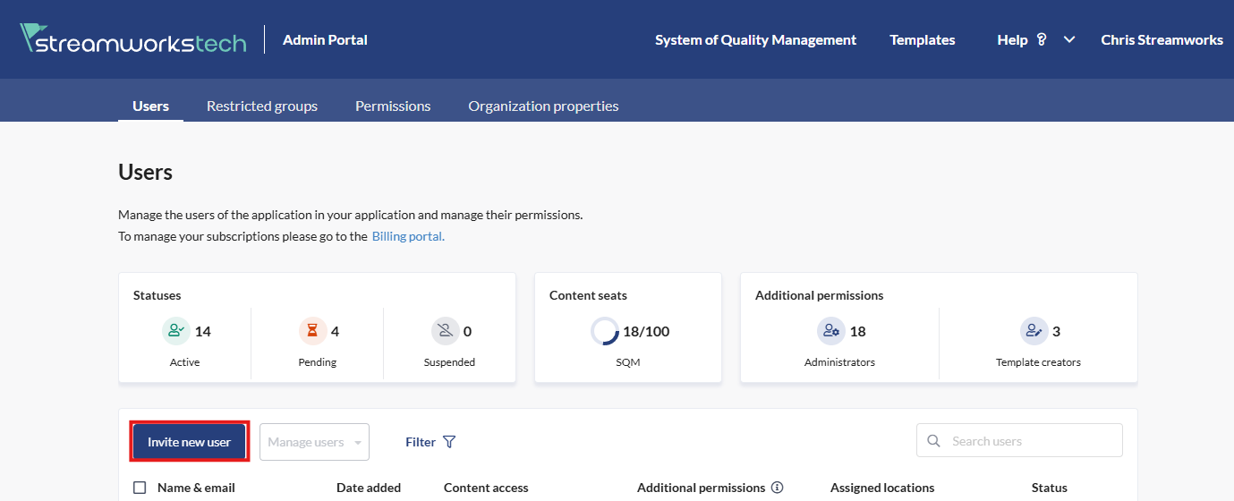
Task: Open the Organization properties tab
Action: pyautogui.click(x=543, y=106)
